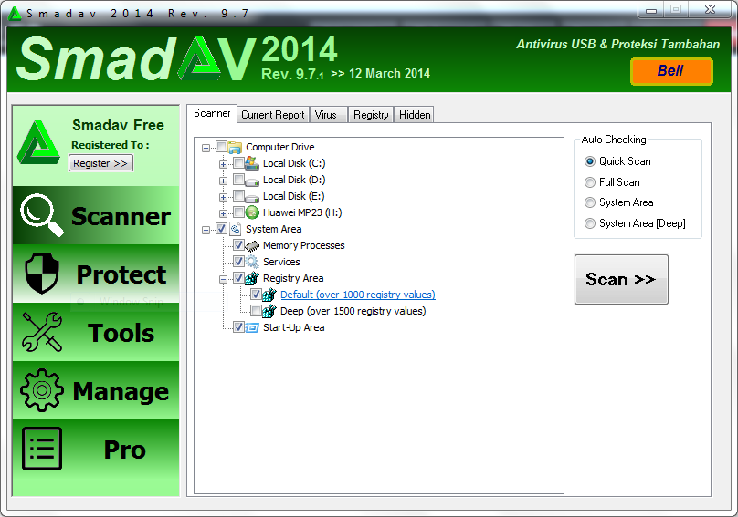Expand the Local Disk (C:) node
This screenshot has height=517, width=738.
point(223,164)
